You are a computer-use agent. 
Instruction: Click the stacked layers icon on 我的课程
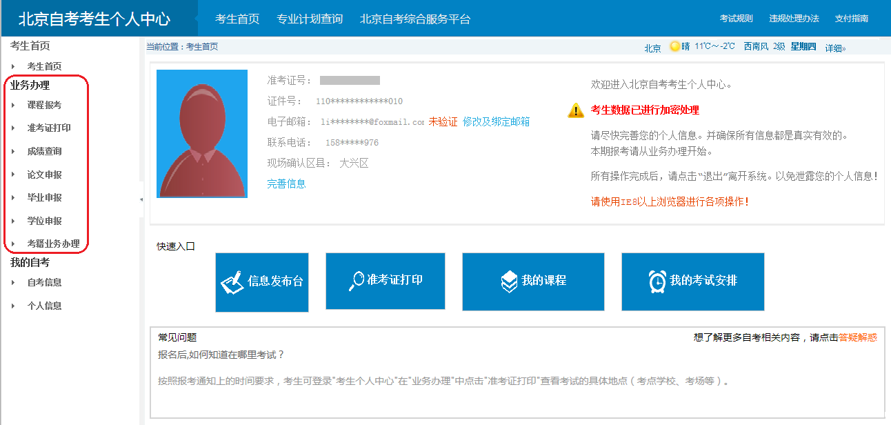click(508, 281)
